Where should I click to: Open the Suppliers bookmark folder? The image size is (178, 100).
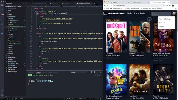[144, 9]
